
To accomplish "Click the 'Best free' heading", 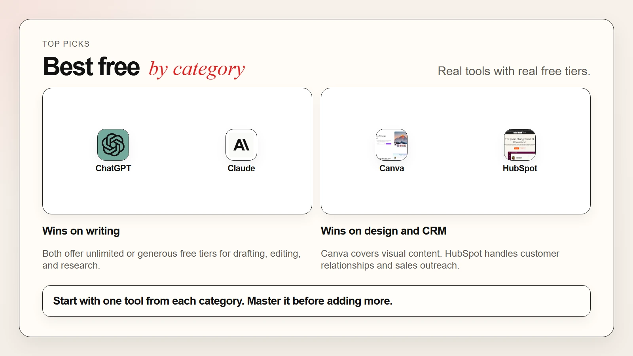I will point(91,66).
